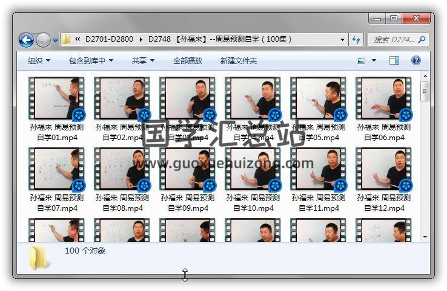Select video 周易预测自学07.mp4 thumbnail

pos(57,170)
